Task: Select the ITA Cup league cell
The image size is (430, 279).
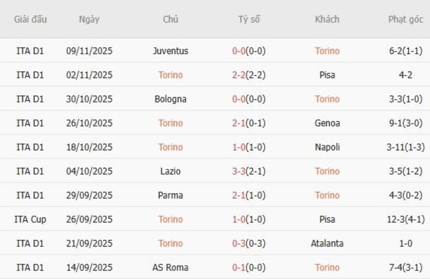Action: (30, 219)
